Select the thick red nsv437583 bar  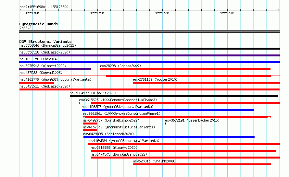(189, 76)
